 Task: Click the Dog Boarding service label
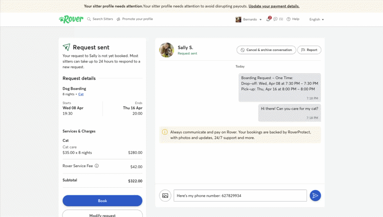74,88
